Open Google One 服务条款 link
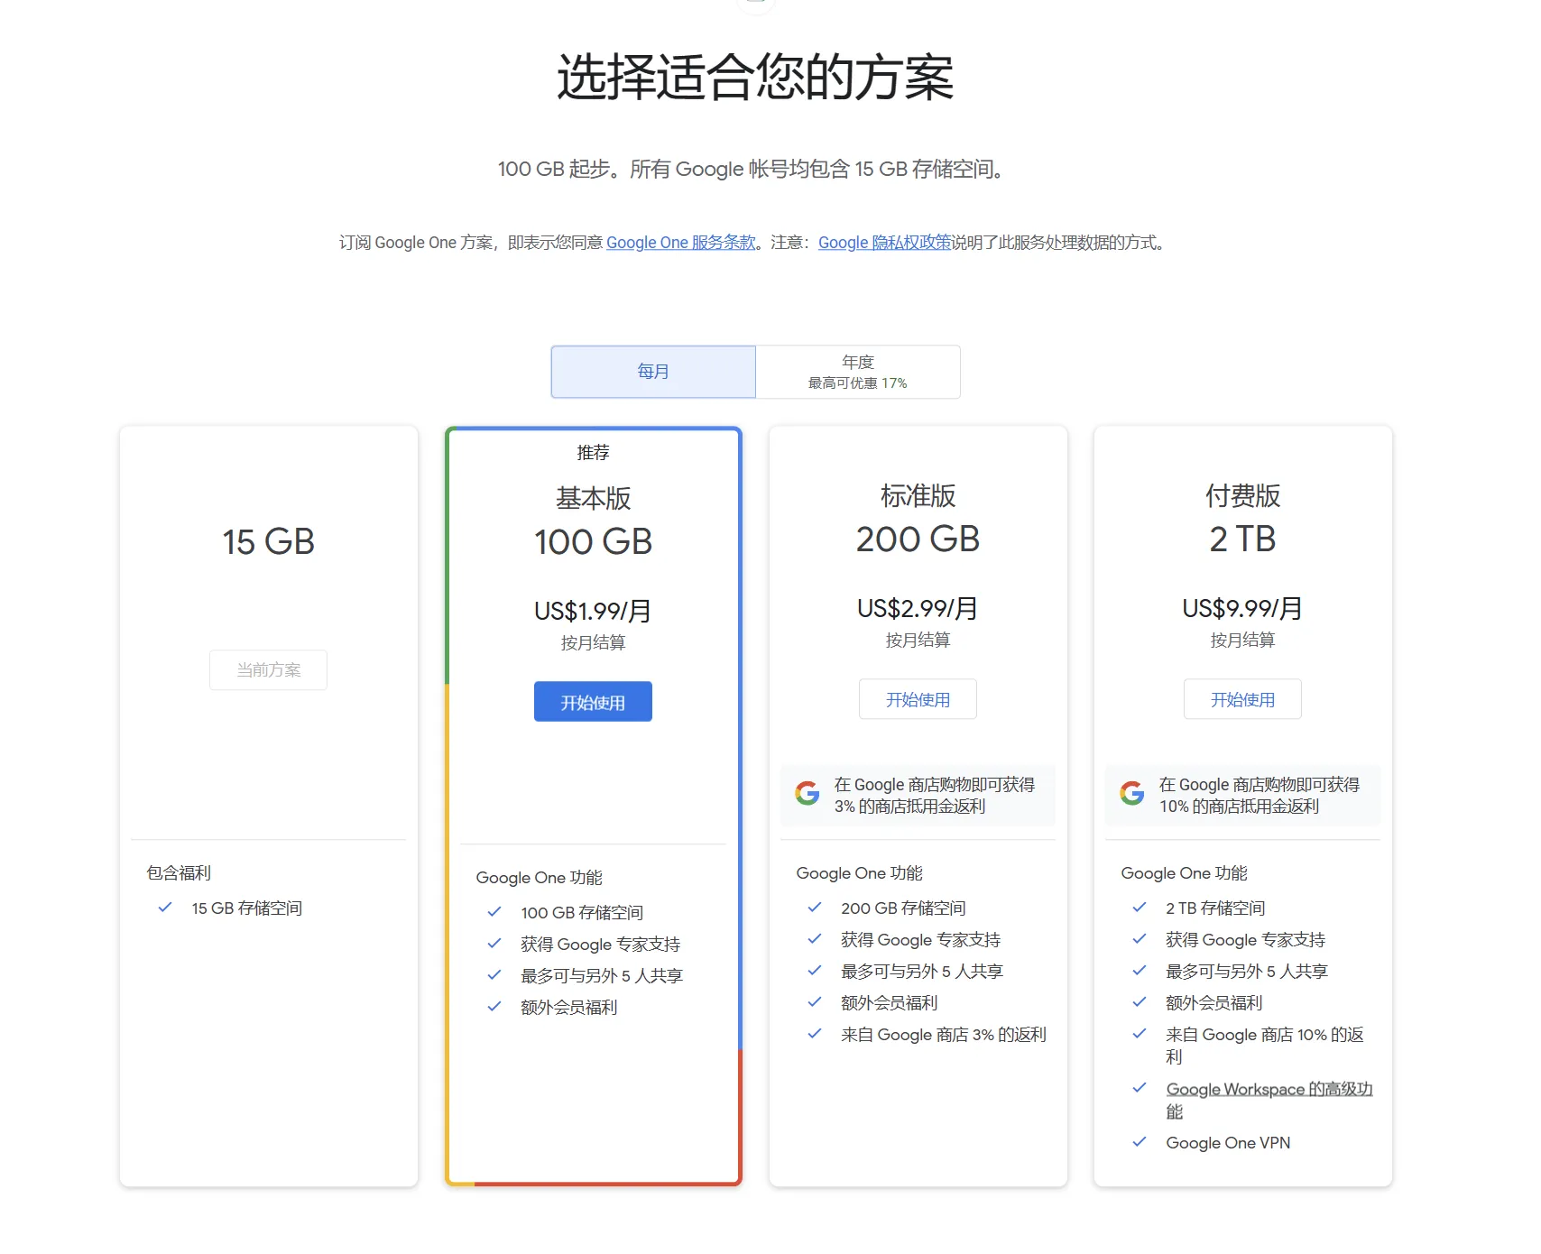This screenshot has height=1254, width=1541. pos(681,243)
